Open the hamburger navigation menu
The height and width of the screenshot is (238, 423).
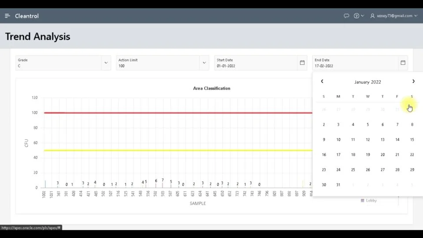click(7, 16)
